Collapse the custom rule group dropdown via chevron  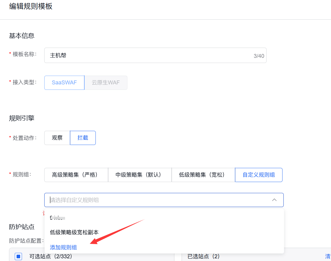point(274,200)
